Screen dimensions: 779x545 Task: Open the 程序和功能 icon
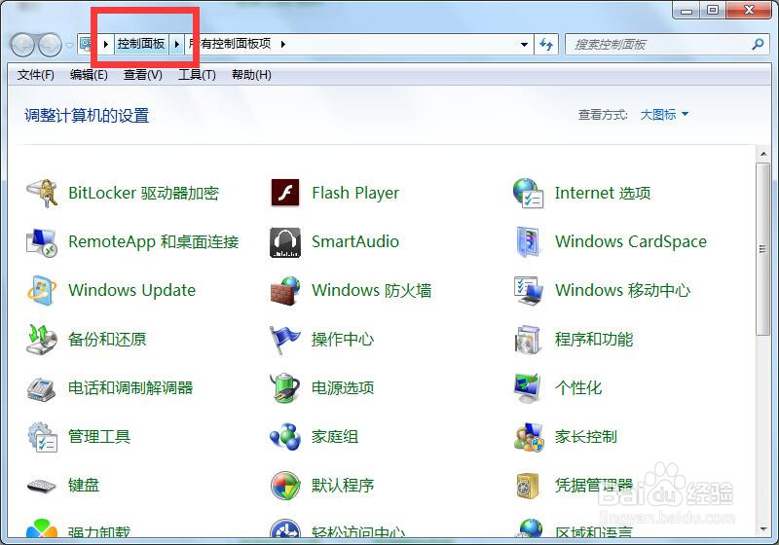(528, 340)
